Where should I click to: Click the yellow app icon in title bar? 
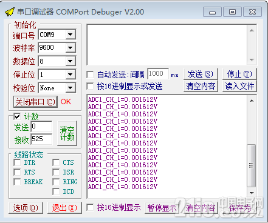[x=10, y=12]
